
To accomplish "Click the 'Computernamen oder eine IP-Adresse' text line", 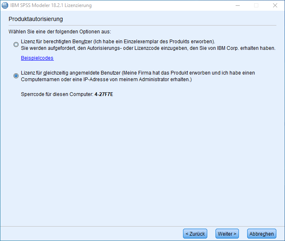I will pos(107,80).
